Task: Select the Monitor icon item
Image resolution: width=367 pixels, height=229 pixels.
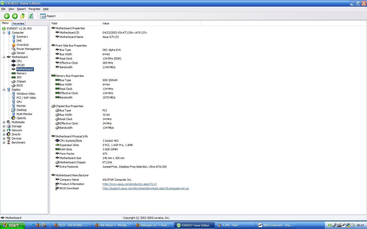Action: [x=14, y=106]
